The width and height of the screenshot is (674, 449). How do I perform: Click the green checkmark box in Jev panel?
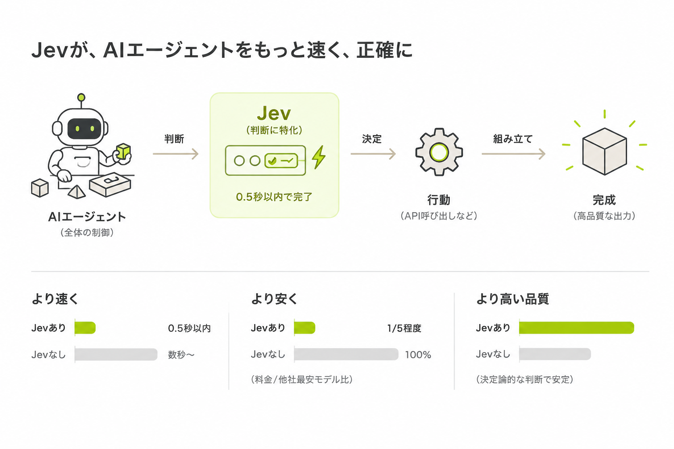click(x=281, y=161)
